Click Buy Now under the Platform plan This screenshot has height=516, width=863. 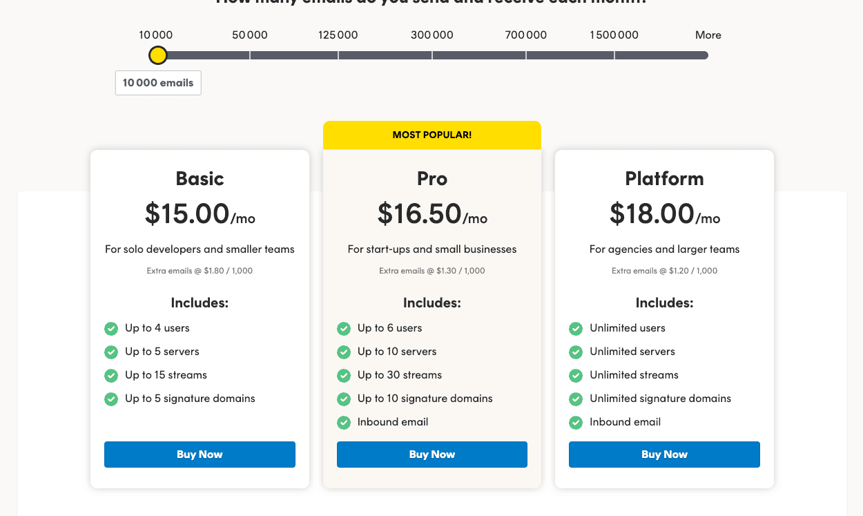[664, 455]
